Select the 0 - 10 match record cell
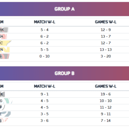Image resolution: width=129 pixels, height=129 pixels. tap(45, 56)
